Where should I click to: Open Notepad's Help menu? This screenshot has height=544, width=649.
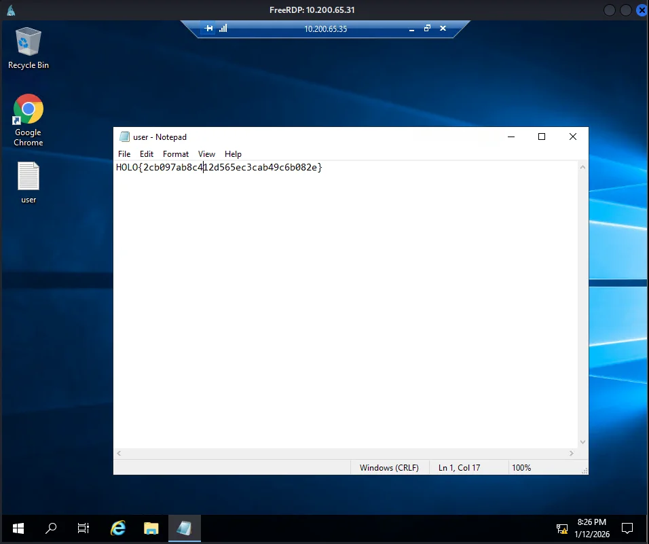pyautogui.click(x=233, y=154)
